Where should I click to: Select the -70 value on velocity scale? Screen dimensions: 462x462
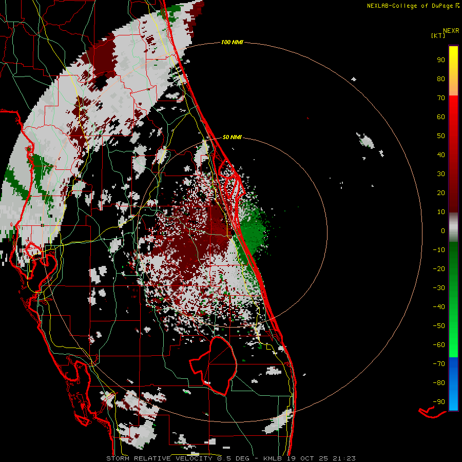(439, 364)
